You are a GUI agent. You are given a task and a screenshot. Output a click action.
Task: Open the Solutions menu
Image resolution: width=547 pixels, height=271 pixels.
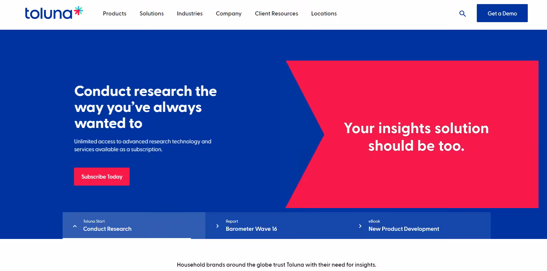click(x=151, y=13)
